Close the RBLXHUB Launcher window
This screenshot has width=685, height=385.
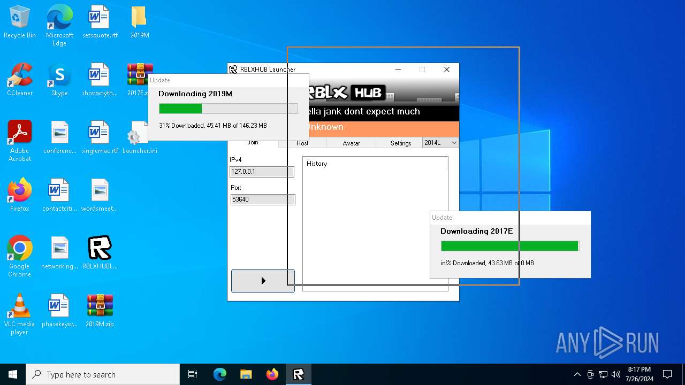click(x=447, y=70)
